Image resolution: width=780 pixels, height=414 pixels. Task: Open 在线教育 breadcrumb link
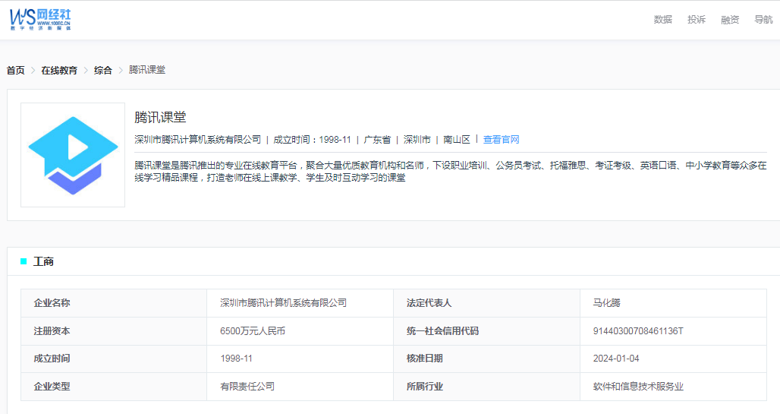point(59,70)
